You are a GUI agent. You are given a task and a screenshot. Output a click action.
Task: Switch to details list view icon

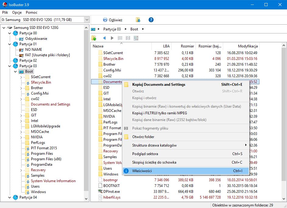tap(120, 38)
